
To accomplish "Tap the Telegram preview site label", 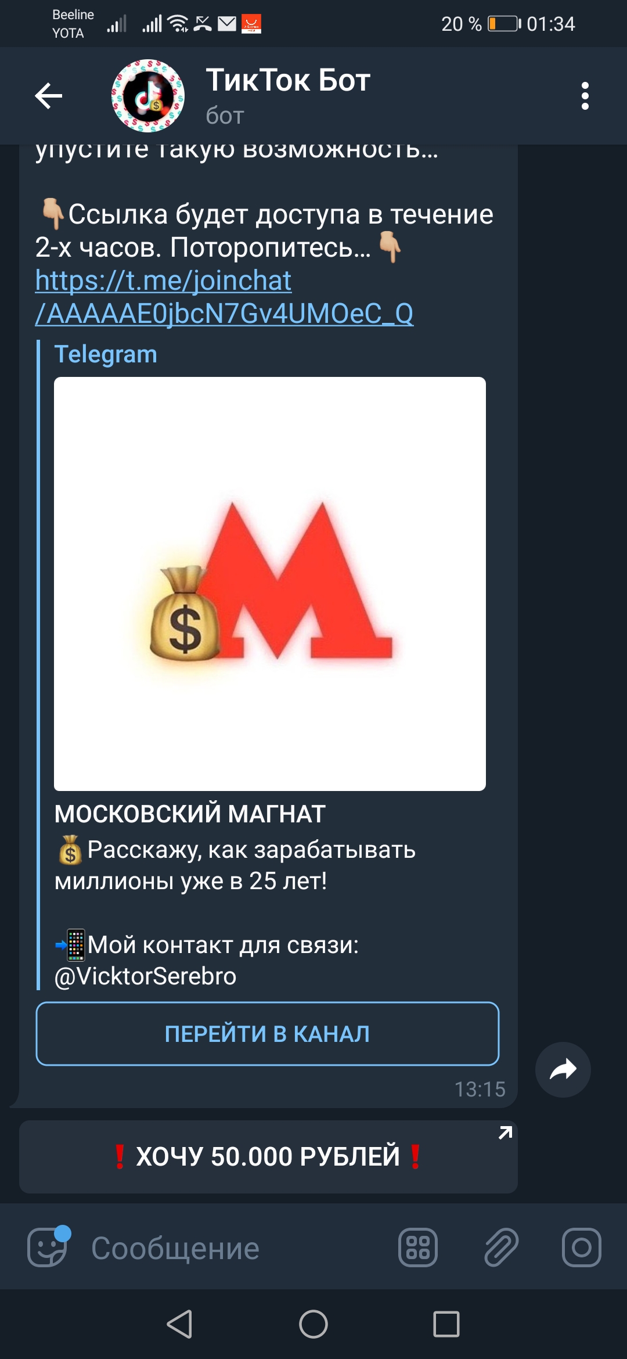I will [x=106, y=354].
